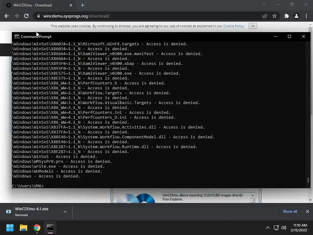
Task: Open a new Chrome tab
Action: pos(83,5)
